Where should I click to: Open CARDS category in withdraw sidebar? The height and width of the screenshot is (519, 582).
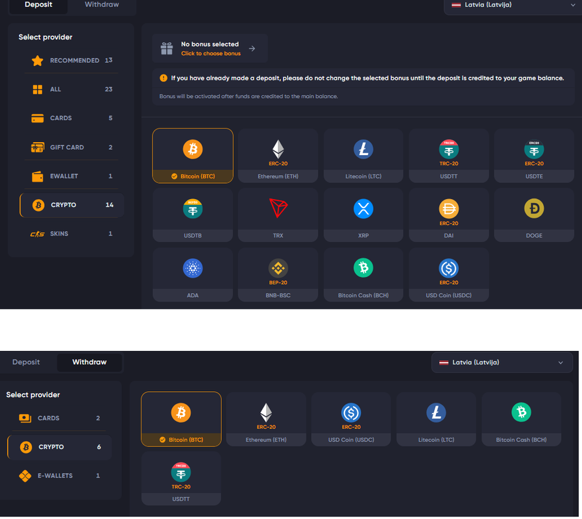[60, 418]
